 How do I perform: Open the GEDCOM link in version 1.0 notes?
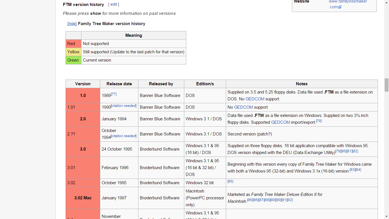coord(255,99)
